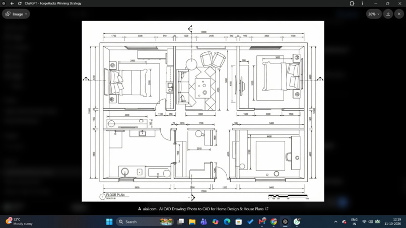Open the aiai.com AI CAD Drawing source link
406x228 pixels.
pyautogui.click(x=204, y=209)
